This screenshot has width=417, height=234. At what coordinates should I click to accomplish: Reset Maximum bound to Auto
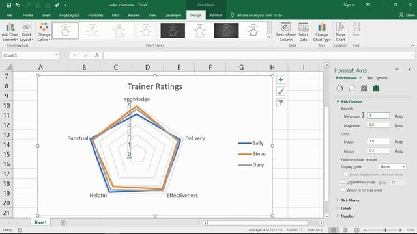(x=399, y=125)
